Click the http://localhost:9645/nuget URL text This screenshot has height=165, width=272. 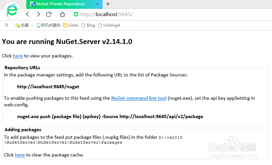48,87
